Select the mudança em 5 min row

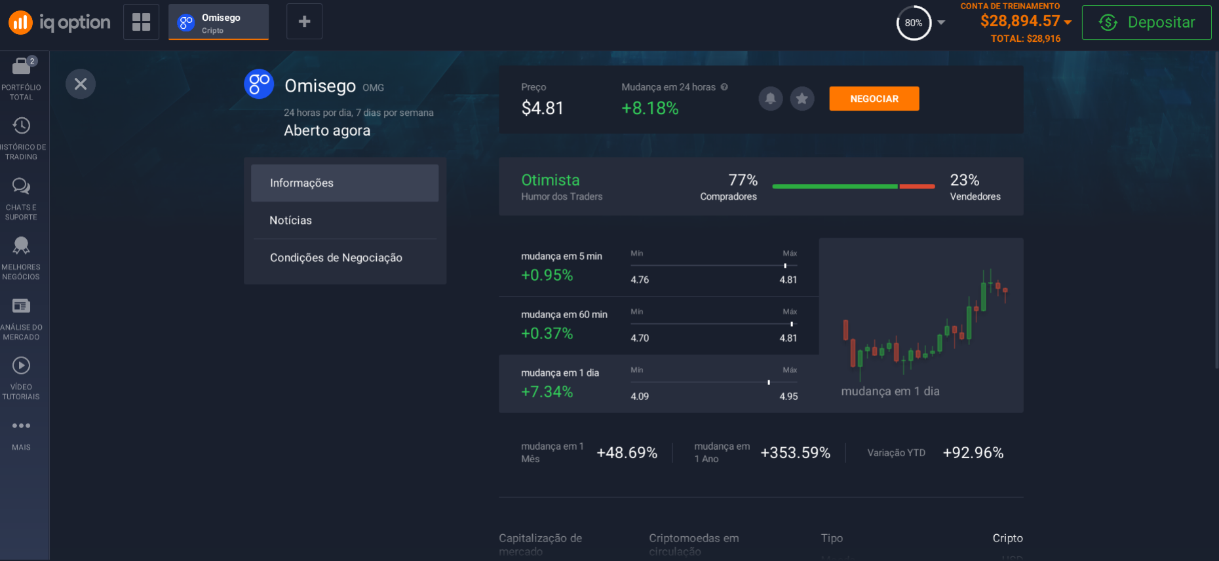pyautogui.click(x=659, y=267)
